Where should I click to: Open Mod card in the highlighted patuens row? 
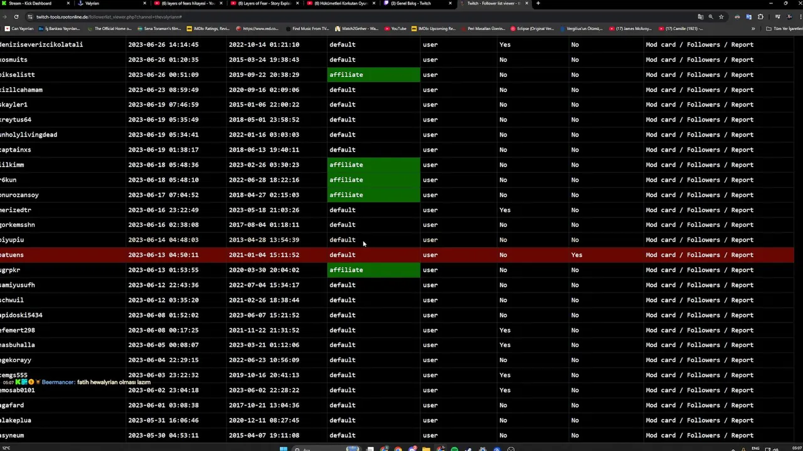click(x=661, y=255)
